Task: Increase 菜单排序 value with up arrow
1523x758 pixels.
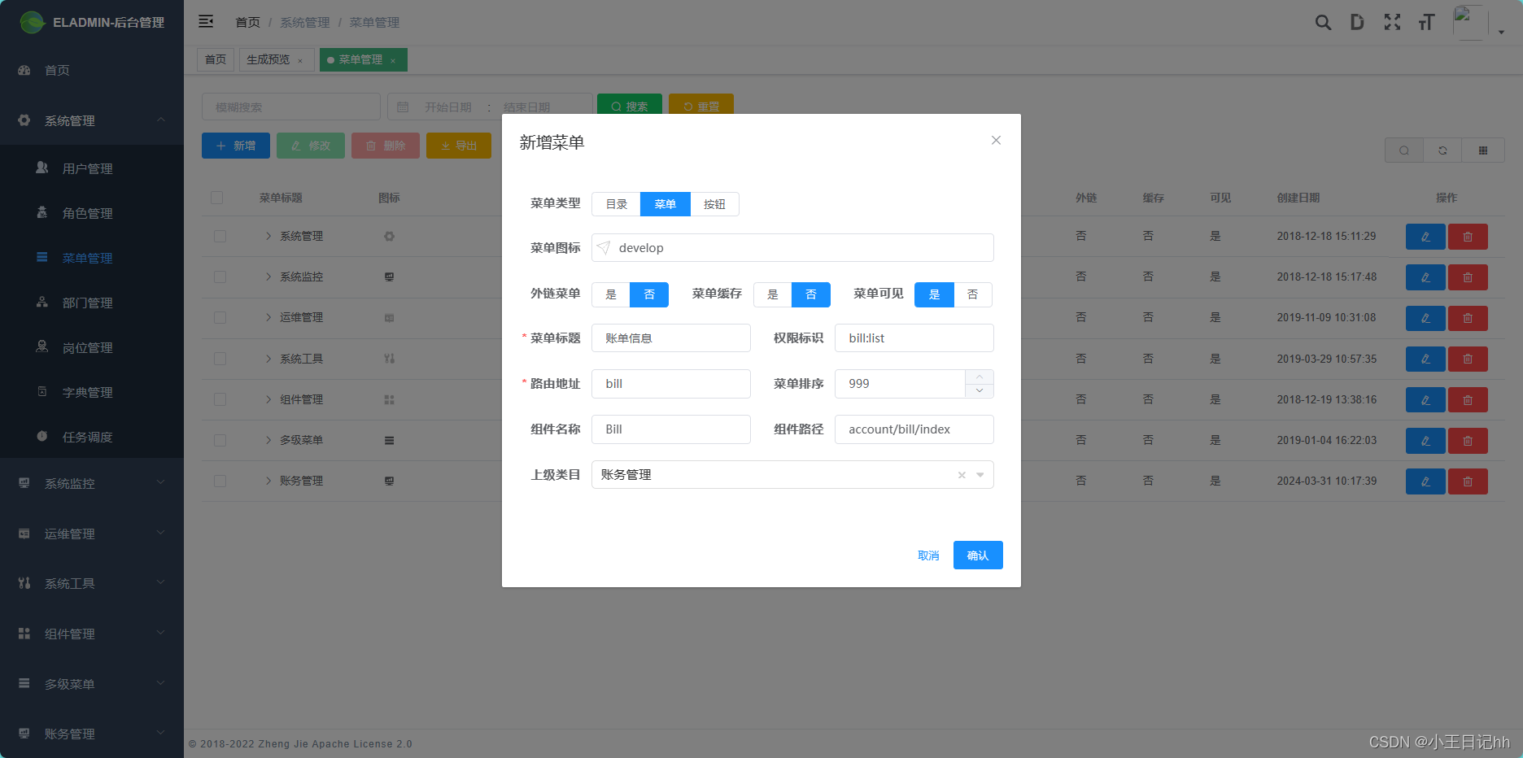Action: point(980,377)
